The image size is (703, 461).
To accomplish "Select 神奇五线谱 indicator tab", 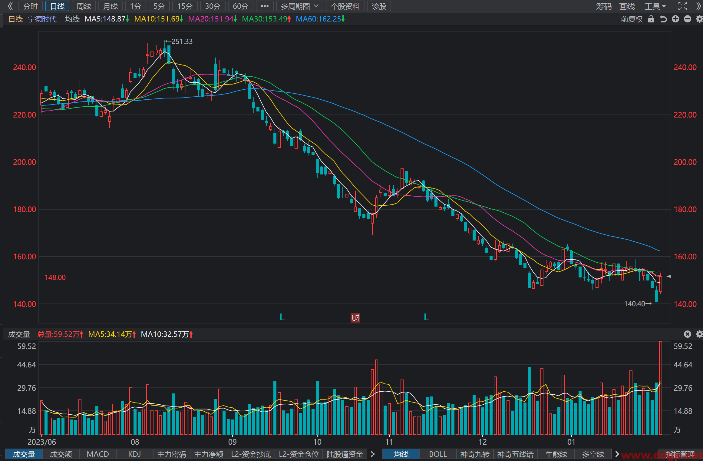I will (515, 454).
